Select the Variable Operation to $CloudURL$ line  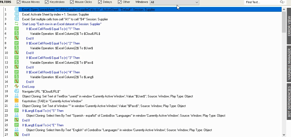click(65, 34)
